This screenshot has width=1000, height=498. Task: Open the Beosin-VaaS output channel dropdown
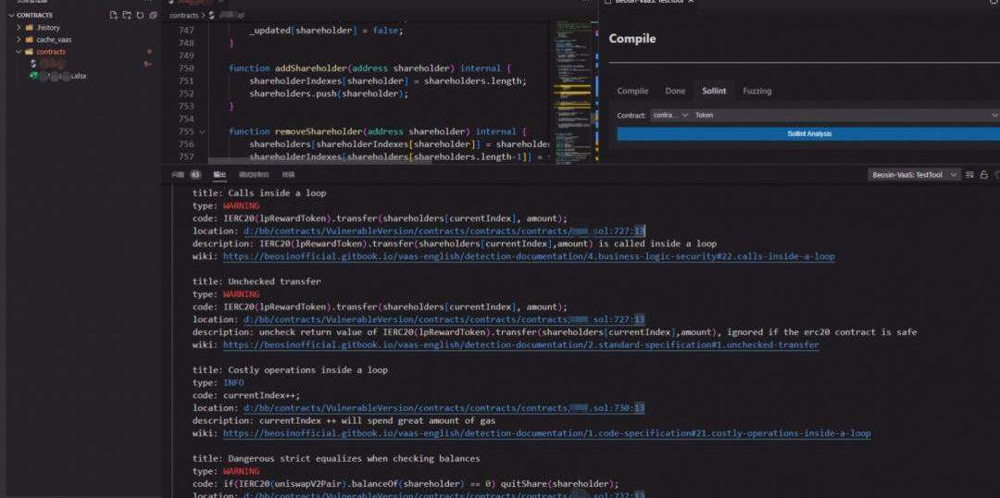[912, 174]
